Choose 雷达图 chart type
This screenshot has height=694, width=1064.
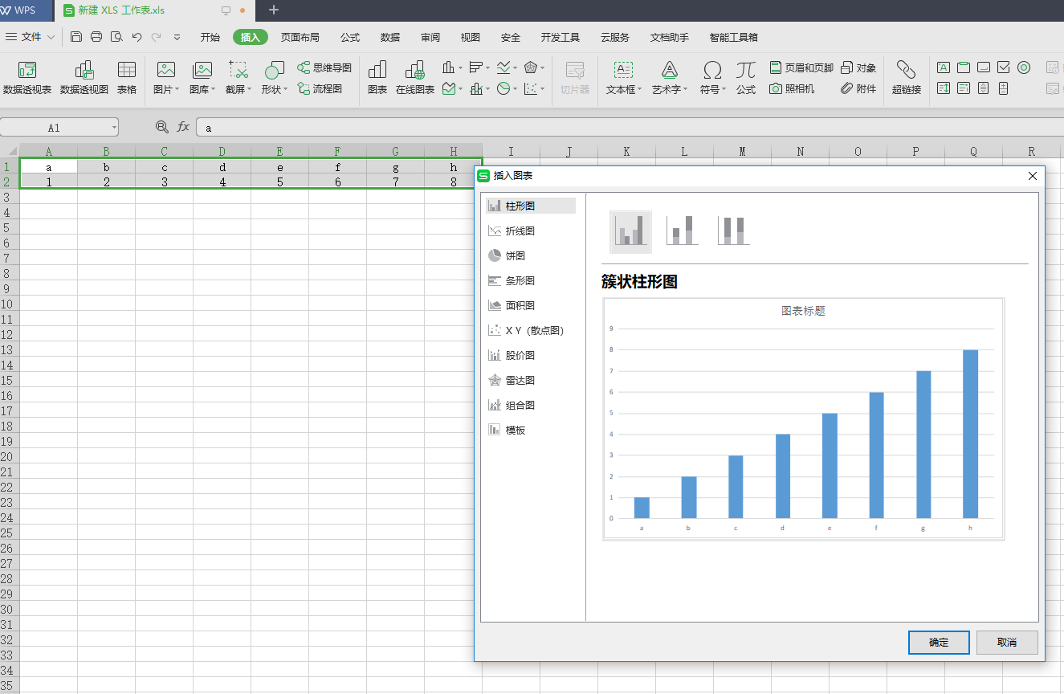[531, 380]
